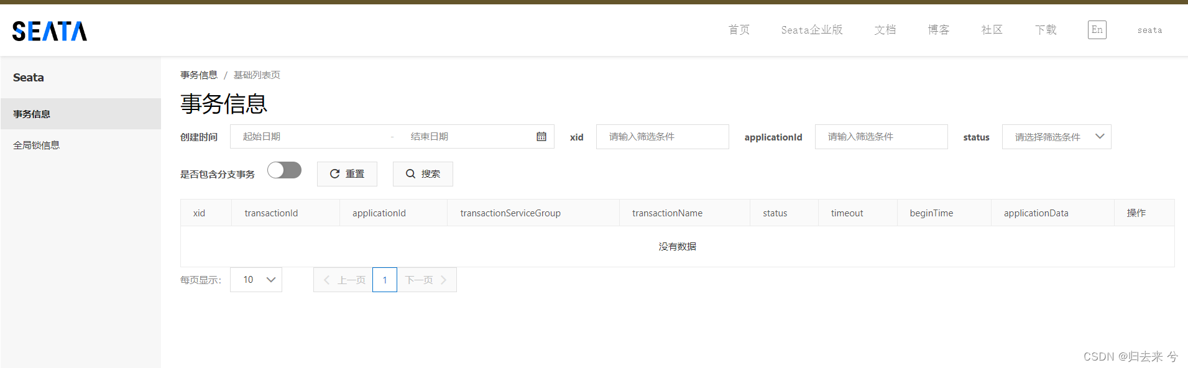Open 文档 in the top navigation
1188x368 pixels.
click(885, 30)
